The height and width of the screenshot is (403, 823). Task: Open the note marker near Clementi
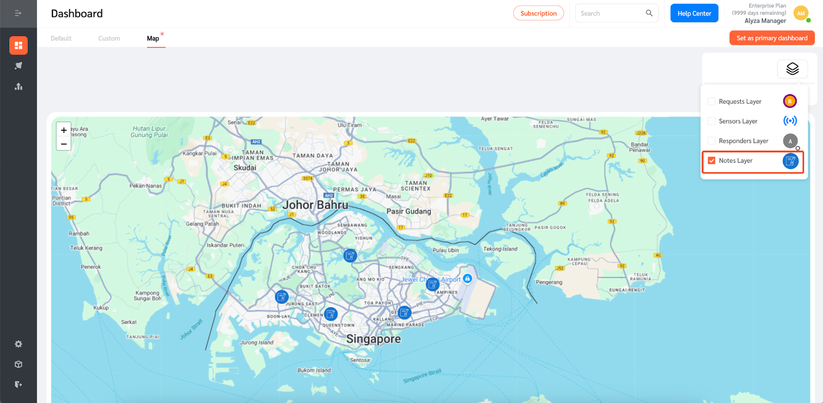331,313
